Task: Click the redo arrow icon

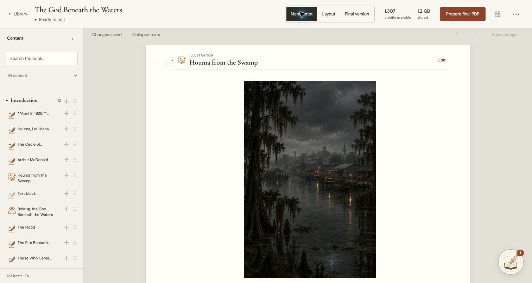Action: tap(475, 34)
